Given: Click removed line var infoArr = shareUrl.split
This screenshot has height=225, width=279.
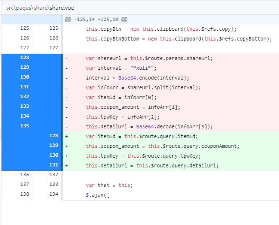Looking at the screenshot, I should [x=143, y=87].
